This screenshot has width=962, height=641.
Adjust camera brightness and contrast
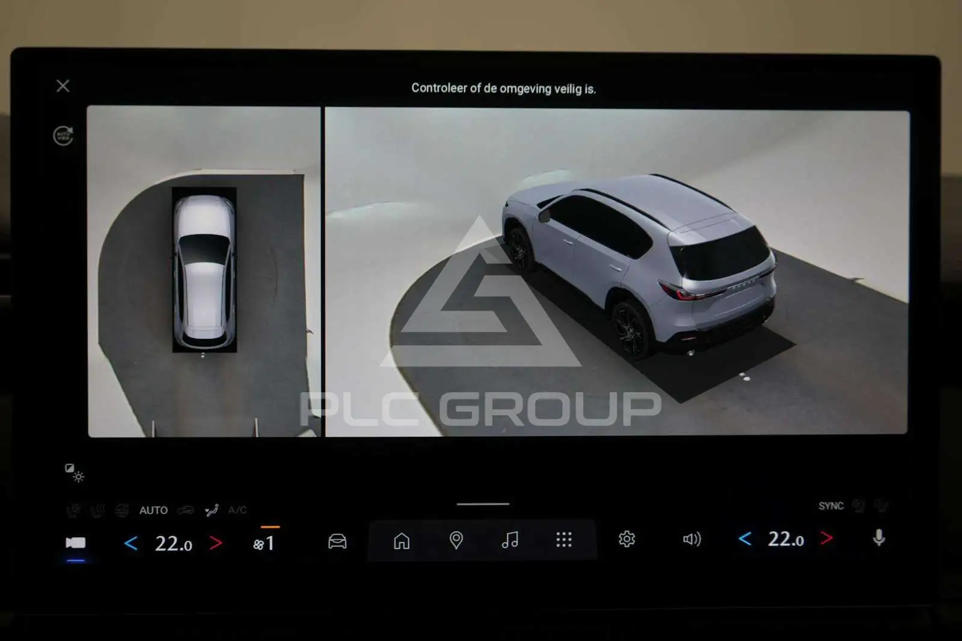(x=75, y=473)
